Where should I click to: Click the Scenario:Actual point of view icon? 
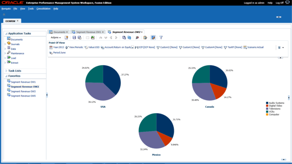point(245,47)
